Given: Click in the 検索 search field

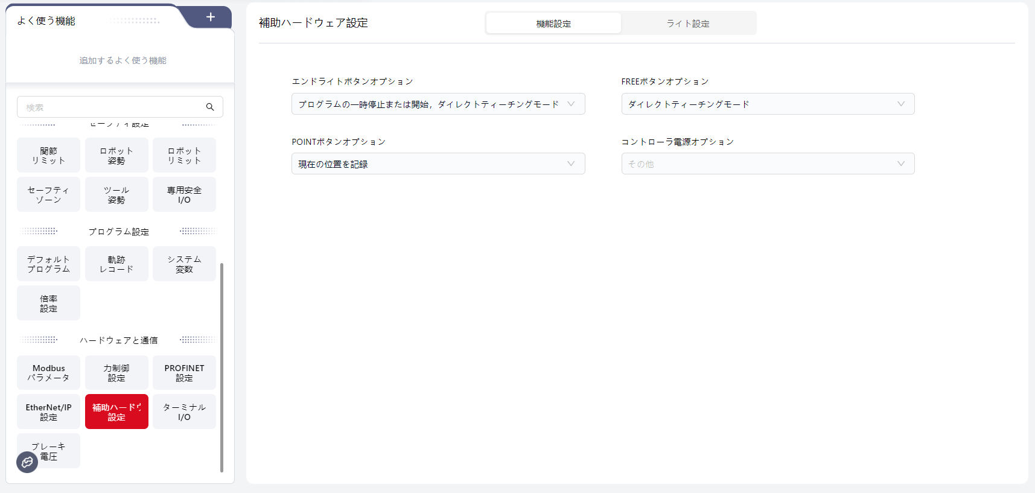Looking at the screenshot, I should click(x=112, y=107).
